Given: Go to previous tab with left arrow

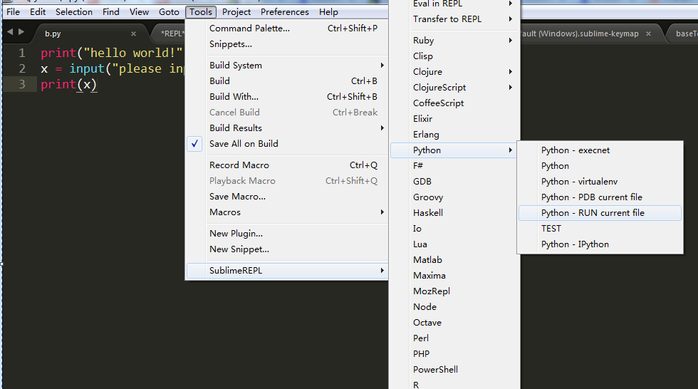Looking at the screenshot, I should 10,31.
